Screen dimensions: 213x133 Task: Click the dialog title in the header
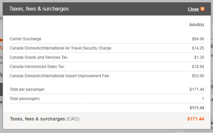click(39, 9)
